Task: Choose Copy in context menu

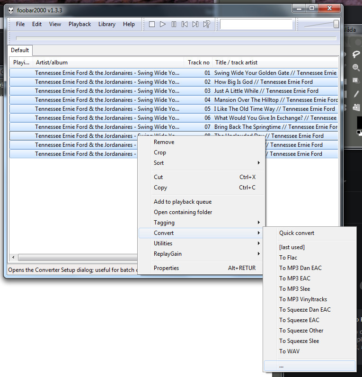Action: 202,187
